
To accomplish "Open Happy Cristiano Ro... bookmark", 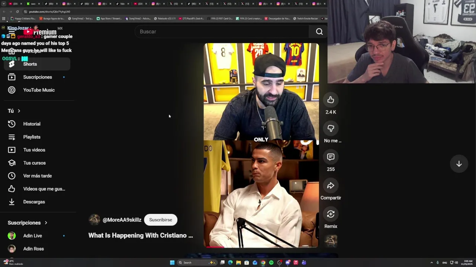I will click(x=23, y=19).
